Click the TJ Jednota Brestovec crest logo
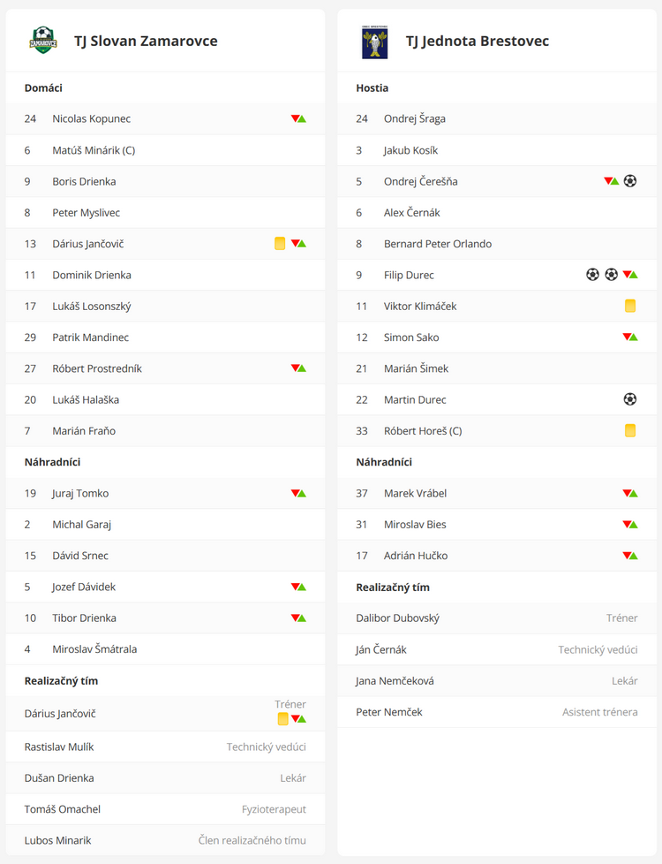Image resolution: width=662 pixels, height=864 pixels. coord(374,42)
